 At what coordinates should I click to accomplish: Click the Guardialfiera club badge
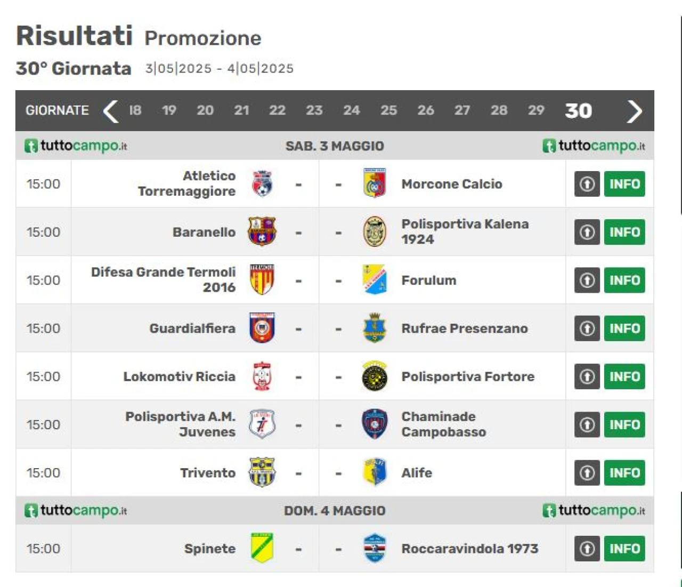(x=262, y=328)
